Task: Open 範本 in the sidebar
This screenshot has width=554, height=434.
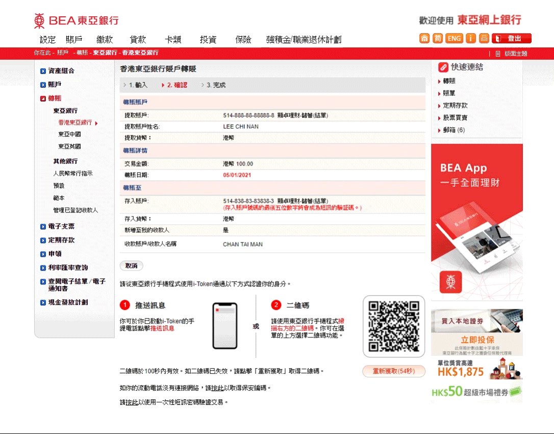Action: point(59,198)
